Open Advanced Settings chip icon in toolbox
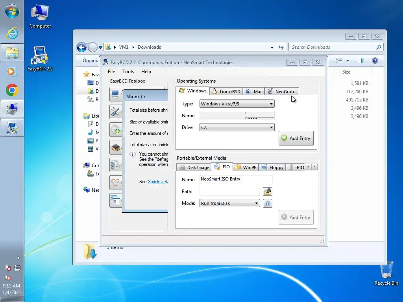Image resolution: width=403 pixels, height=302 pixels. 115,147
